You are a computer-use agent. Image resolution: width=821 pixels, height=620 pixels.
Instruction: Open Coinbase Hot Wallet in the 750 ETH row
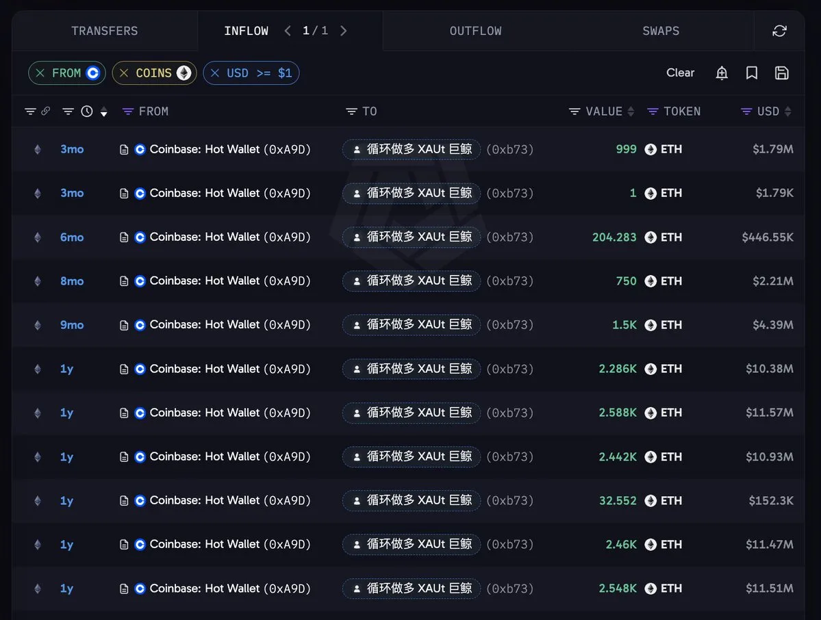(230, 281)
